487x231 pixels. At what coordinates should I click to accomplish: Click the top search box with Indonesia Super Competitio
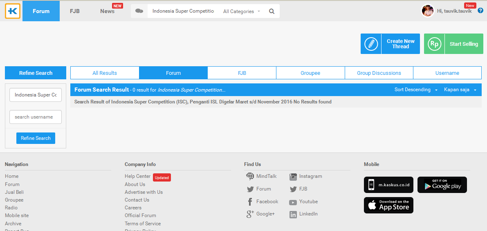coord(183,11)
